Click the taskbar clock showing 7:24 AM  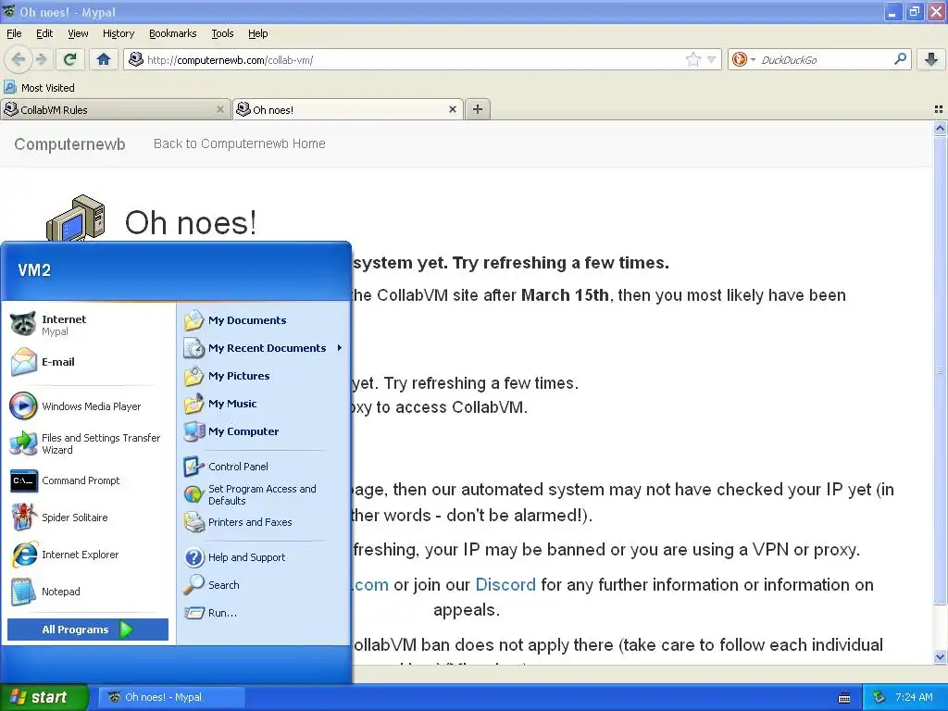pyautogui.click(x=914, y=697)
